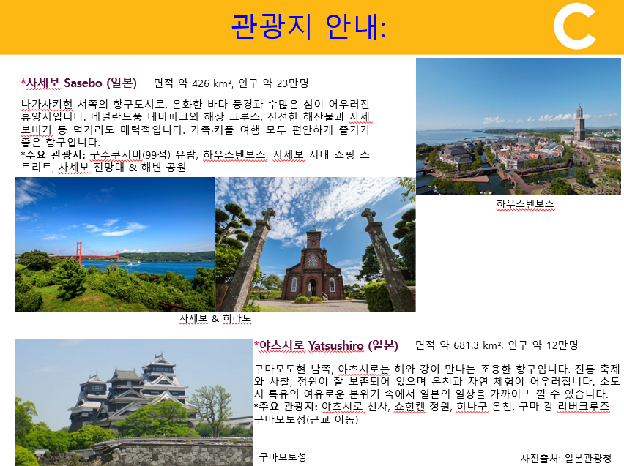Click the 사진출처: 일본관광청 credit text
The height and width of the screenshot is (466, 624).
point(565,458)
